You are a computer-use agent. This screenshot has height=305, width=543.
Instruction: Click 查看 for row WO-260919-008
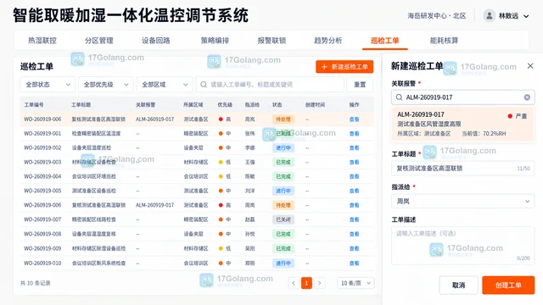coord(354,234)
